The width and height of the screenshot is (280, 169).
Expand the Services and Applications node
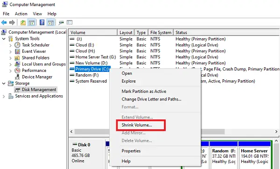pyautogui.click(x=4, y=96)
